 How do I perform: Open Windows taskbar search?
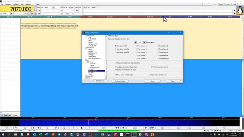point(9,134)
